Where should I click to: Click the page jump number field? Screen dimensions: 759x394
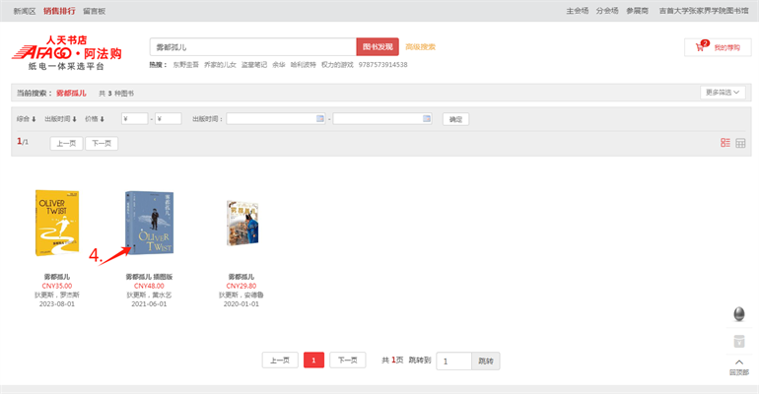pyautogui.click(x=453, y=361)
